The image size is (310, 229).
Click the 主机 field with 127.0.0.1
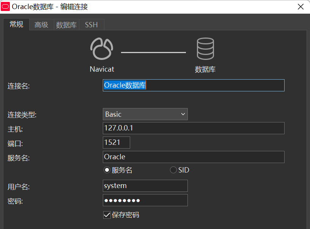pos(194,128)
